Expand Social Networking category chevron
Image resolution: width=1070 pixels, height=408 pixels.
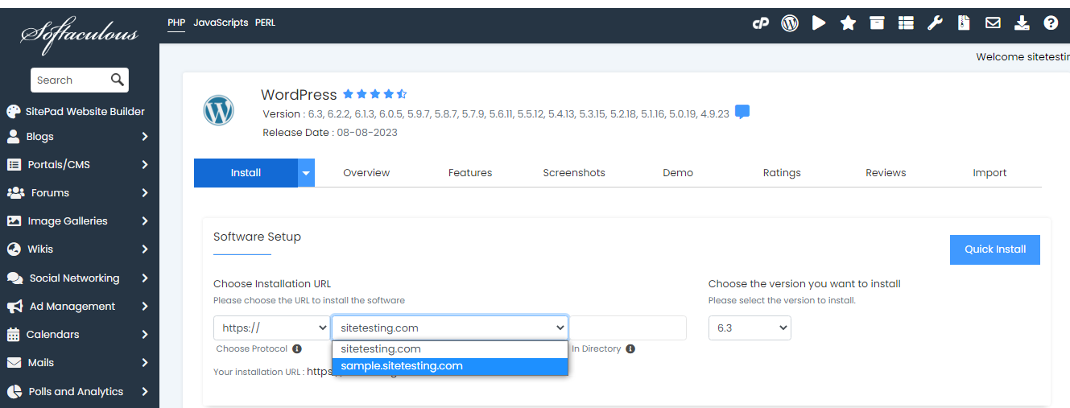[145, 278]
